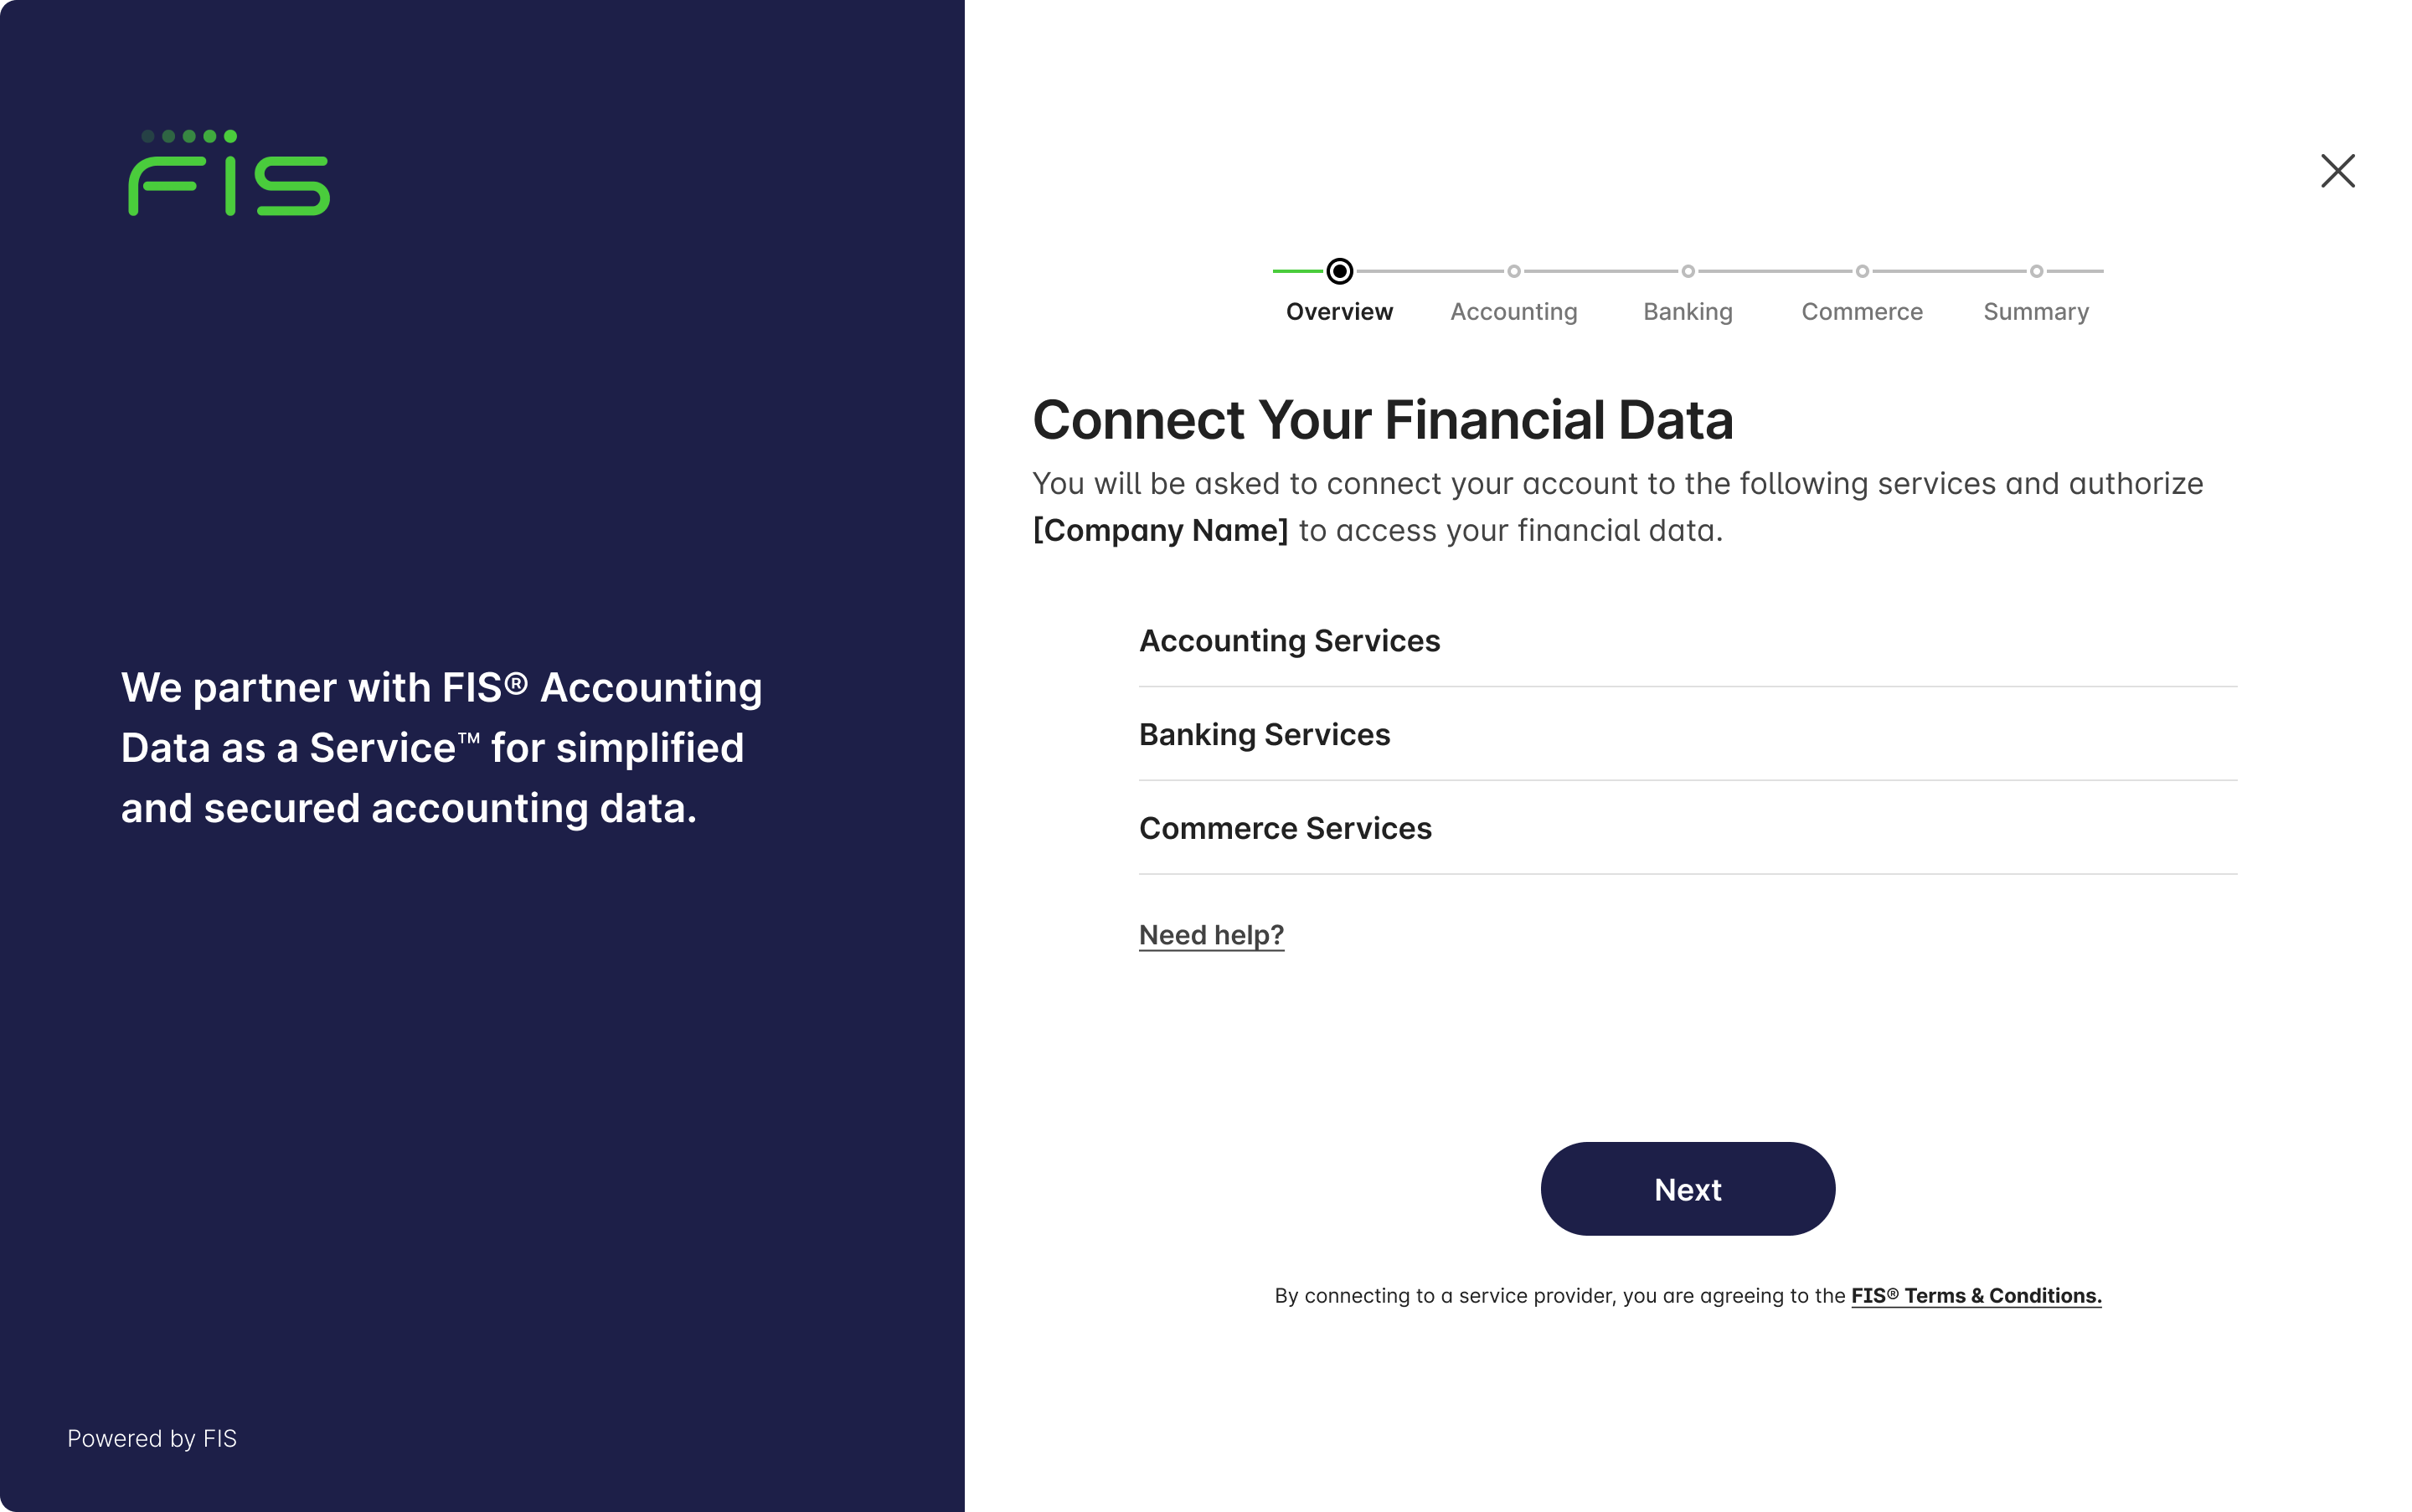The height and width of the screenshot is (1512, 2412).
Task: Click the Accounting step indicator icon
Action: pyautogui.click(x=1513, y=270)
